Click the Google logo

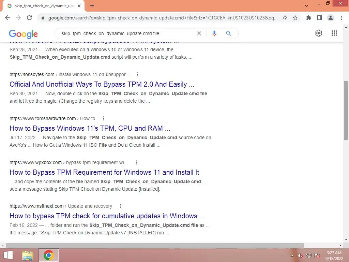pos(24,34)
